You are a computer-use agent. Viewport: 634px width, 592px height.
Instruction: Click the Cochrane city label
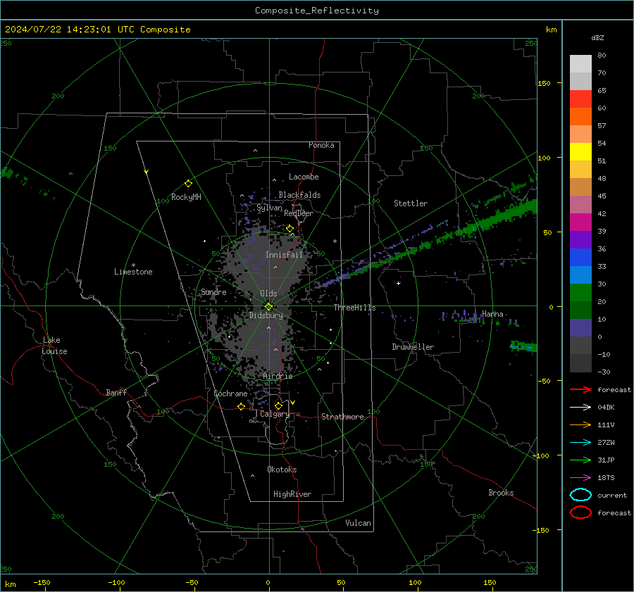230,393
